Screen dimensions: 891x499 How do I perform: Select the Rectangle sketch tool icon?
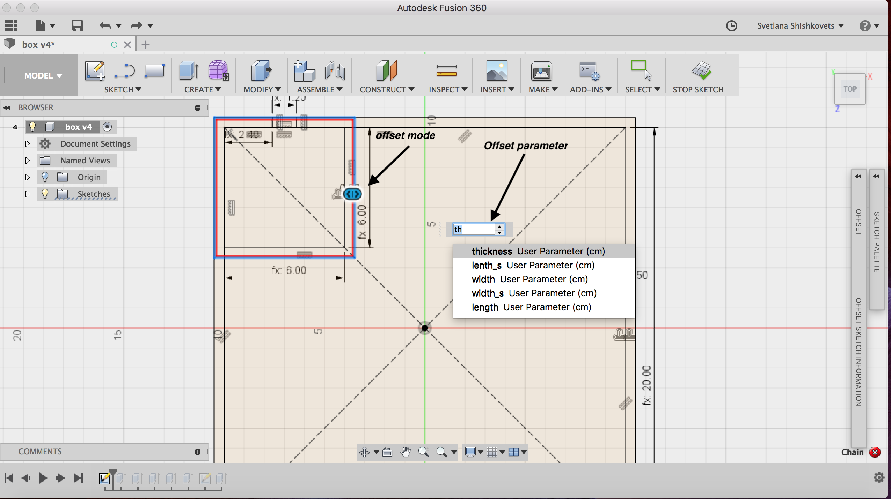point(154,70)
